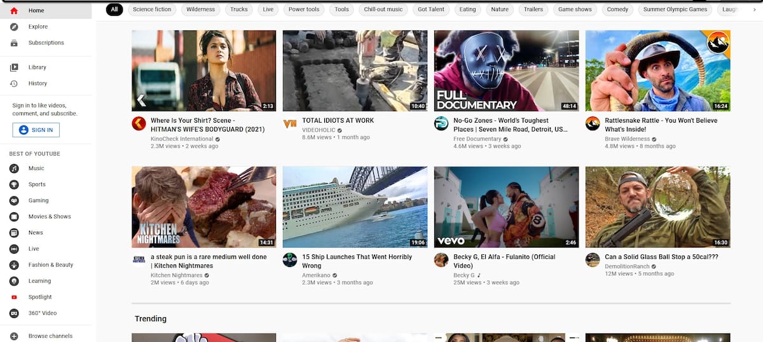Open VIDEOHOLIC channel avatar
This screenshot has width=763, height=342.
coord(290,123)
